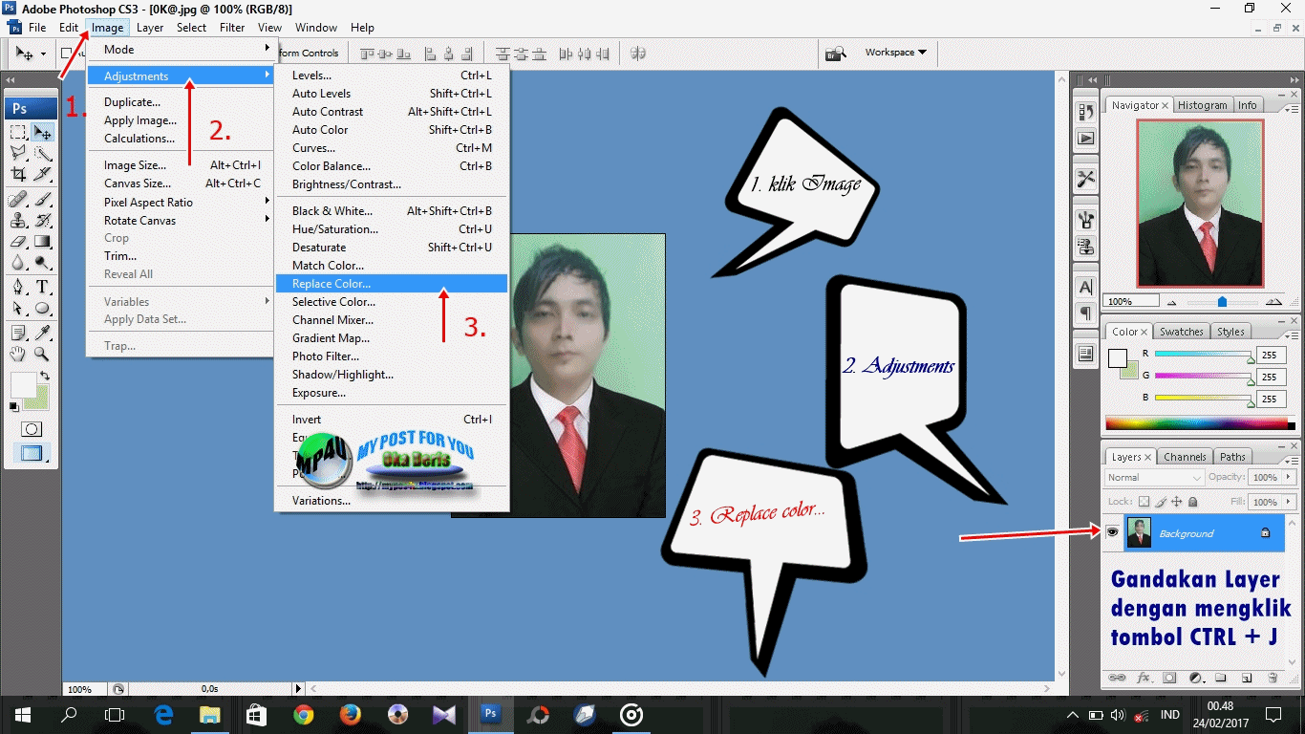Toggle Background layer visibility eye
The image size is (1305, 734).
coord(1112,532)
